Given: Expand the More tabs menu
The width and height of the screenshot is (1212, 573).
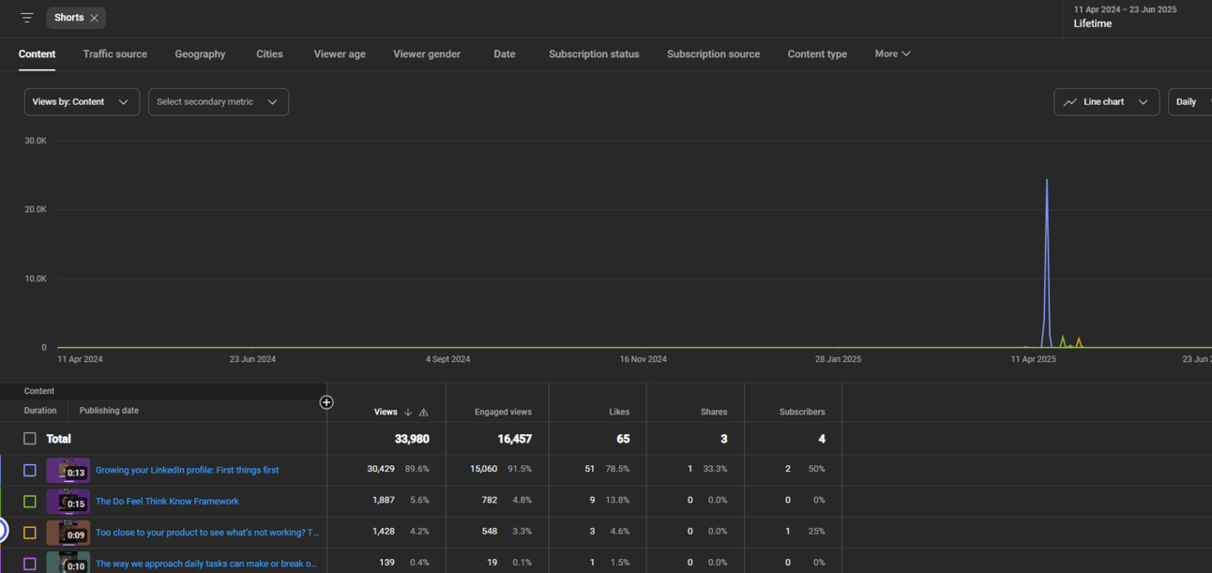Looking at the screenshot, I should coord(892,54).
